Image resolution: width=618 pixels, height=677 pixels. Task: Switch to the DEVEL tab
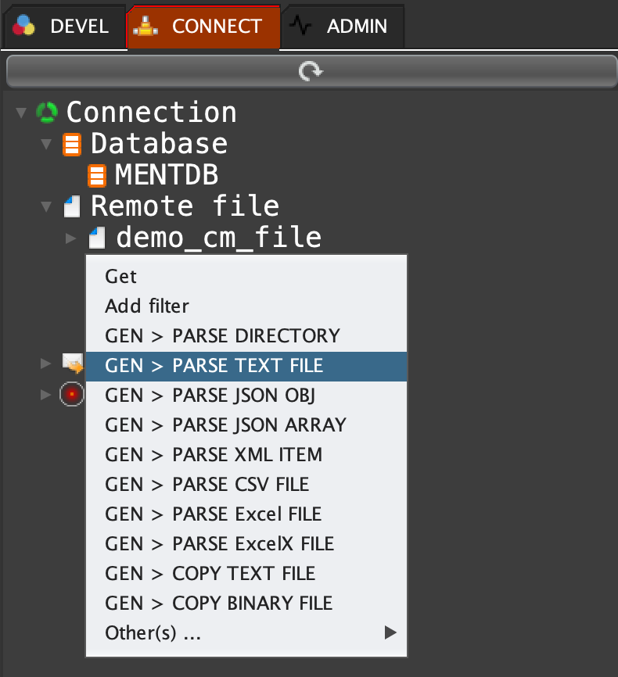(64, 27)
